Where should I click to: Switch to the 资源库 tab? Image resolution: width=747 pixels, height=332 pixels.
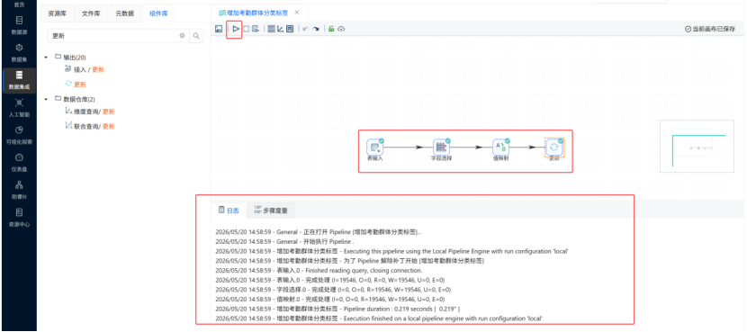(x=58, y=13)
